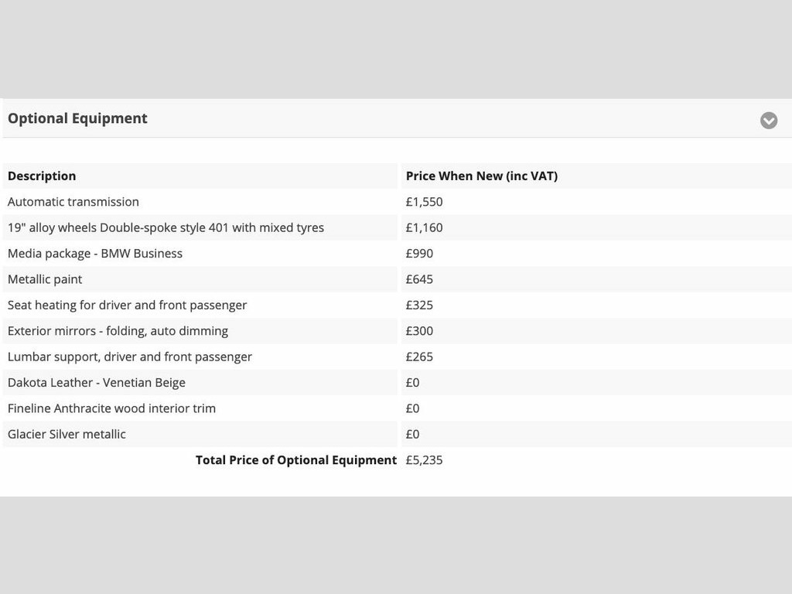The image size is (792, 594).
Task: Select Media package - BMW Business row
Action: point(95,254)
